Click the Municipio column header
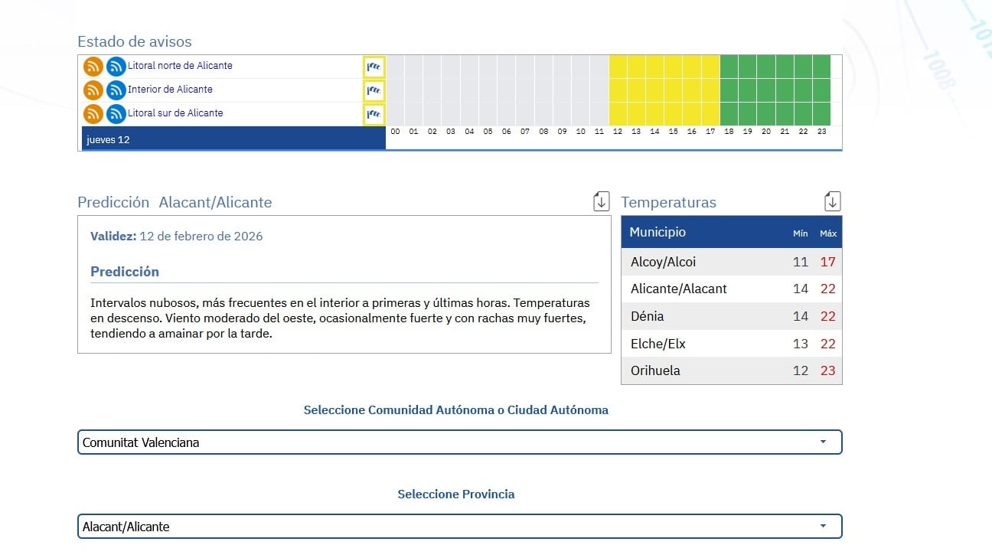992x558 pixels. [x=658, y=232]
